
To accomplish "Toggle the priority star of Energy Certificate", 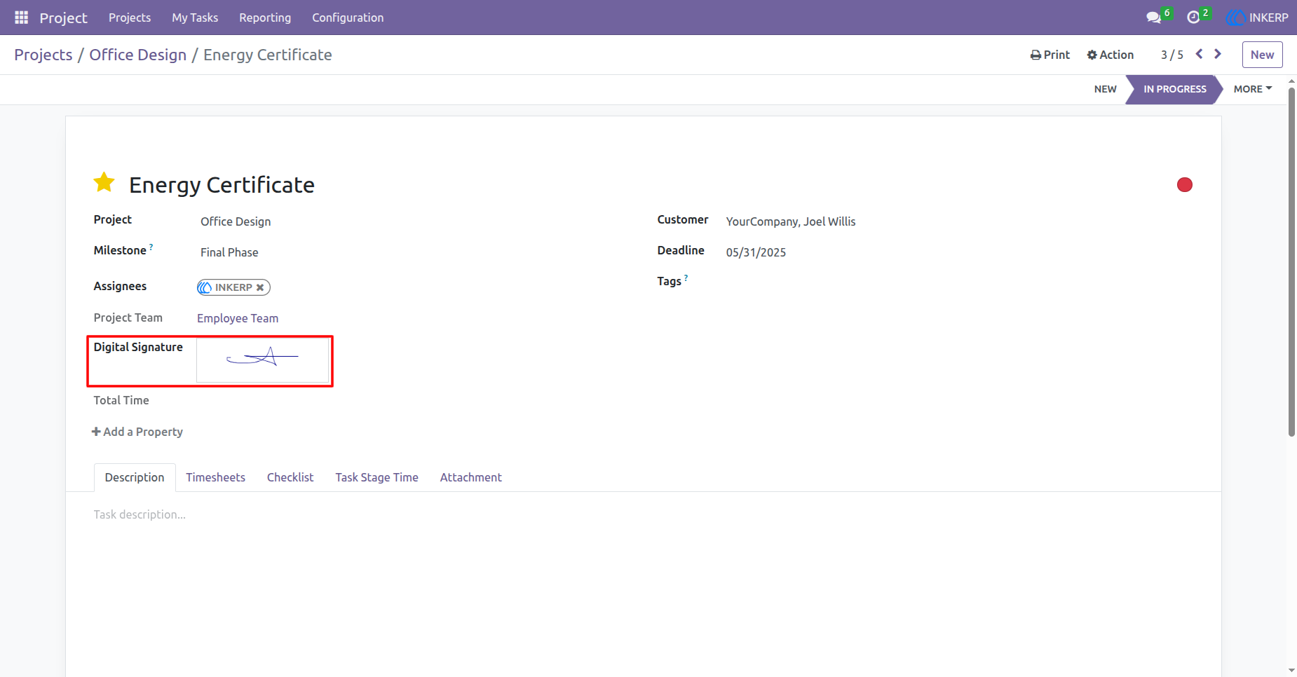I will click(104, 182).
